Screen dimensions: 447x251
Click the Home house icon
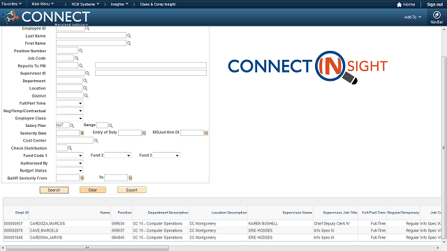click(x=399, y=5)
